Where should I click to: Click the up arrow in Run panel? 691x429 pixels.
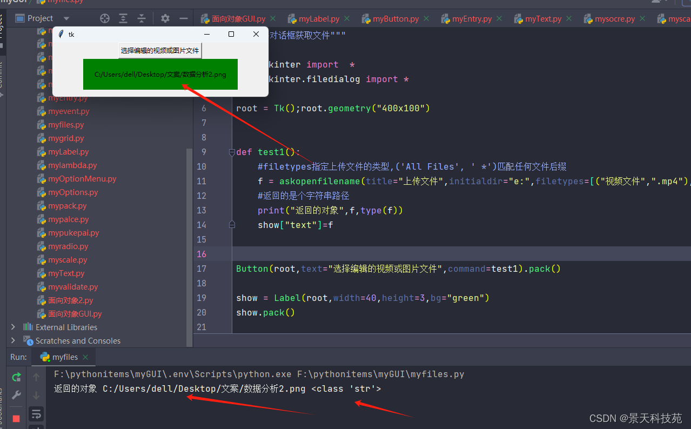36,377
